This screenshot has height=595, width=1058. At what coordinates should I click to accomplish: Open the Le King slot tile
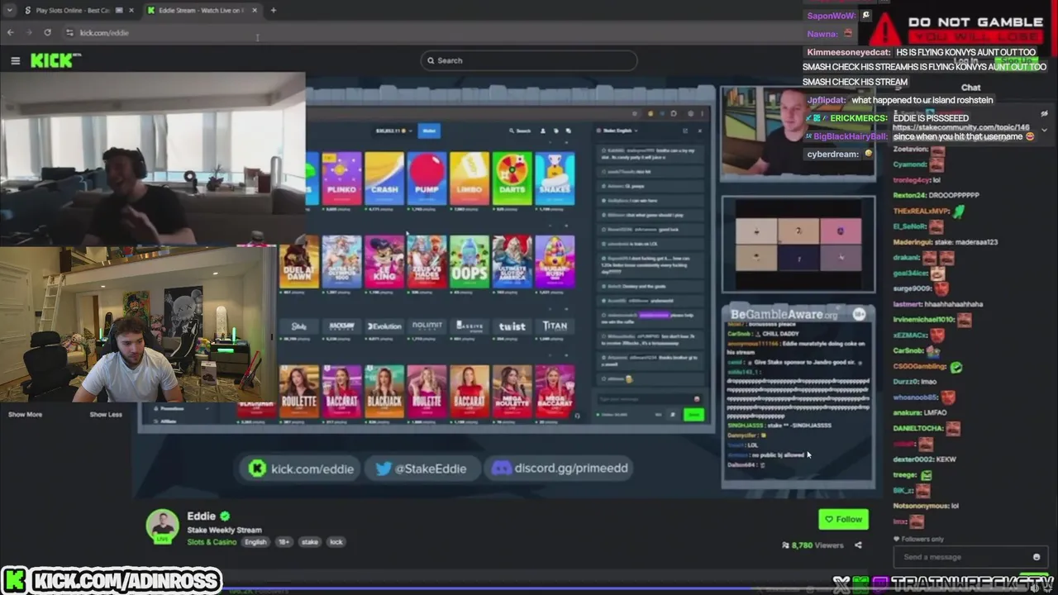click(x=384, y=262)
